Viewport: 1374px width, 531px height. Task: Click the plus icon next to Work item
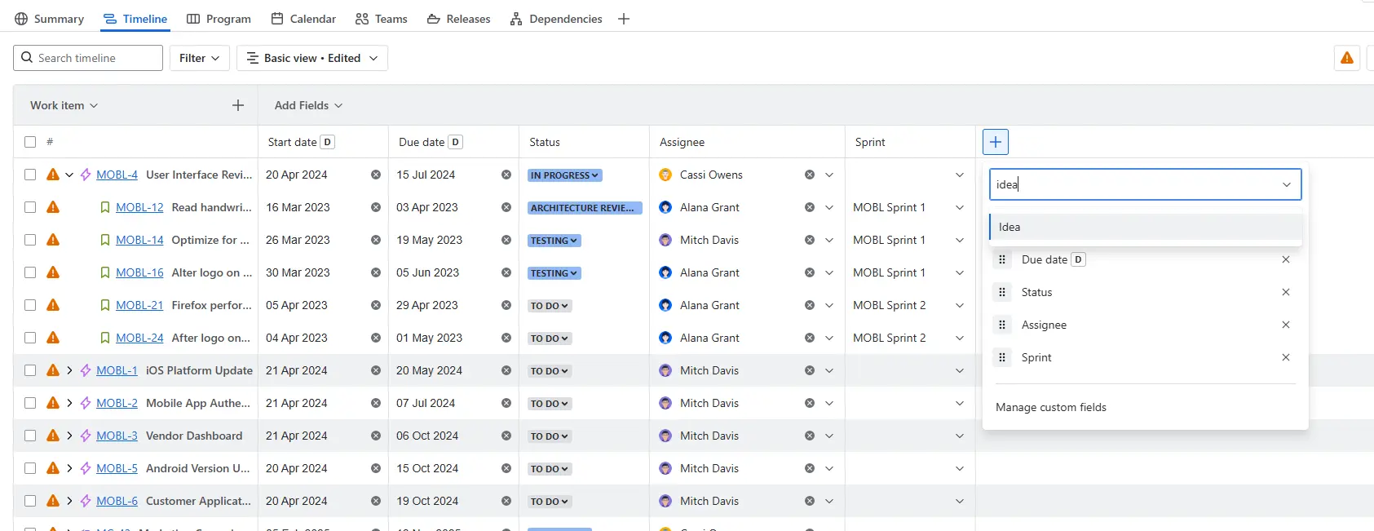(x=238, y=105)
